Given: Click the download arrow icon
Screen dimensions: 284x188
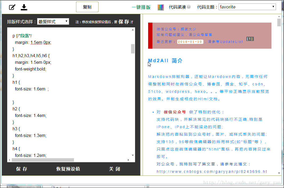Looking at the screenshot, I should tap(24, 7).
